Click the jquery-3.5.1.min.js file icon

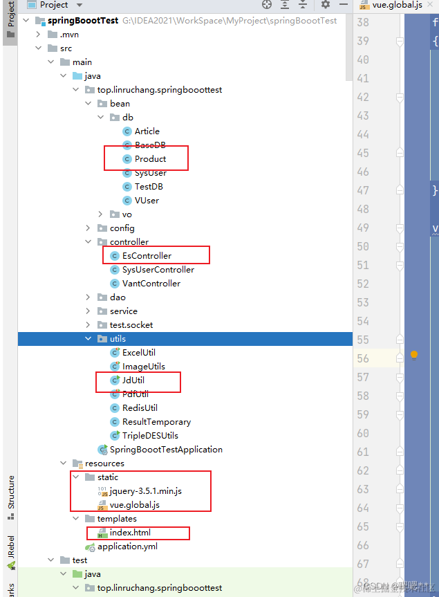pyautogui.click(x=102, y=491)
